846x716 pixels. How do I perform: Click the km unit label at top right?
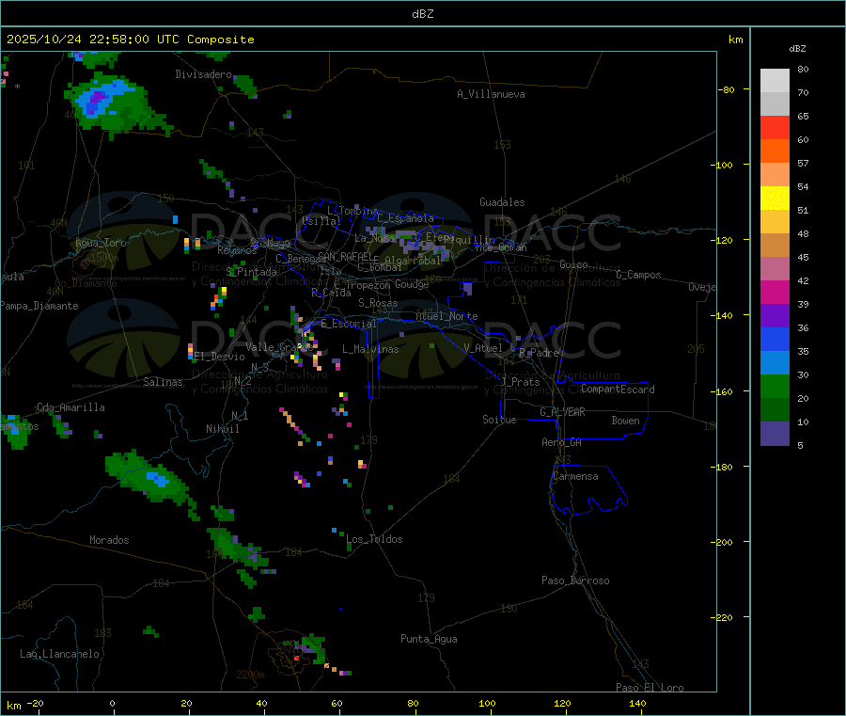pyautogui.click(x=735, y=40)
